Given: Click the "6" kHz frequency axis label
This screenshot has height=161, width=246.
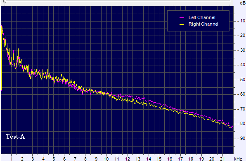Looking at the screenshot, I should pos(64,159).
